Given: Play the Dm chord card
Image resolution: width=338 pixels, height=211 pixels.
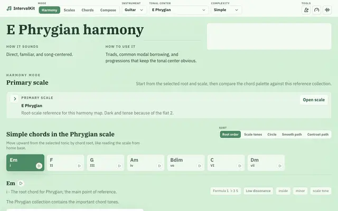Looking at the screenshot, I should click(280, 166).
